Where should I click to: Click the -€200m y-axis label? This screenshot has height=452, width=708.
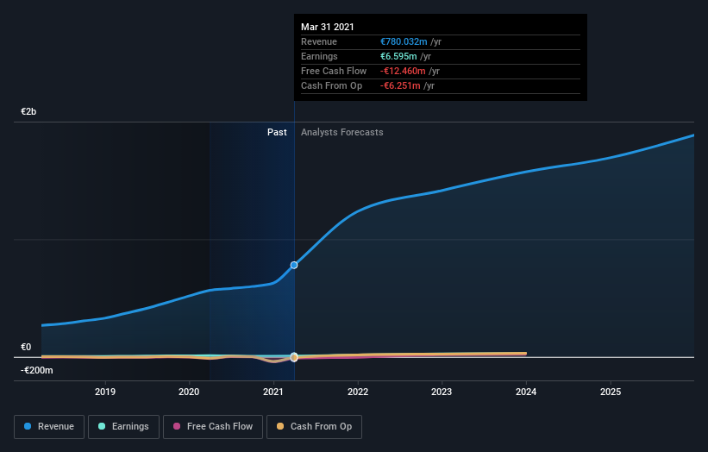click(x=36, y=370)
